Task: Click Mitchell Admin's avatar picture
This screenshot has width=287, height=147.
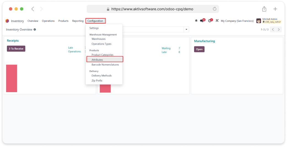Action: tap(259, 21)
